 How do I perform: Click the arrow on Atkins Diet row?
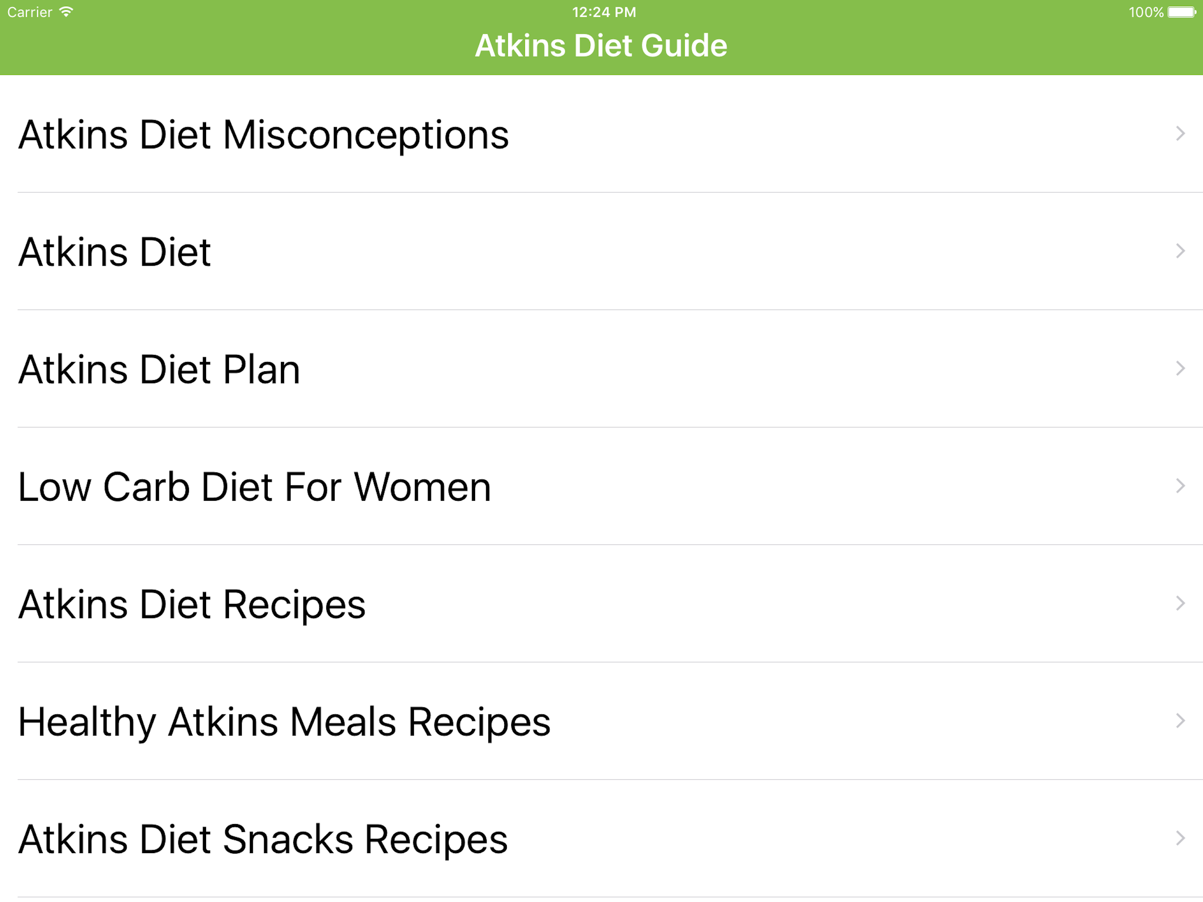1180,251
